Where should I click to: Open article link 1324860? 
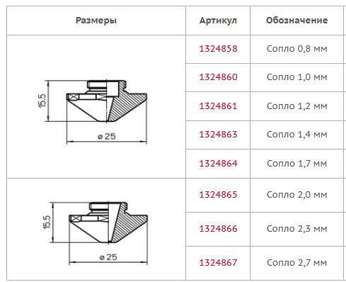218,77
